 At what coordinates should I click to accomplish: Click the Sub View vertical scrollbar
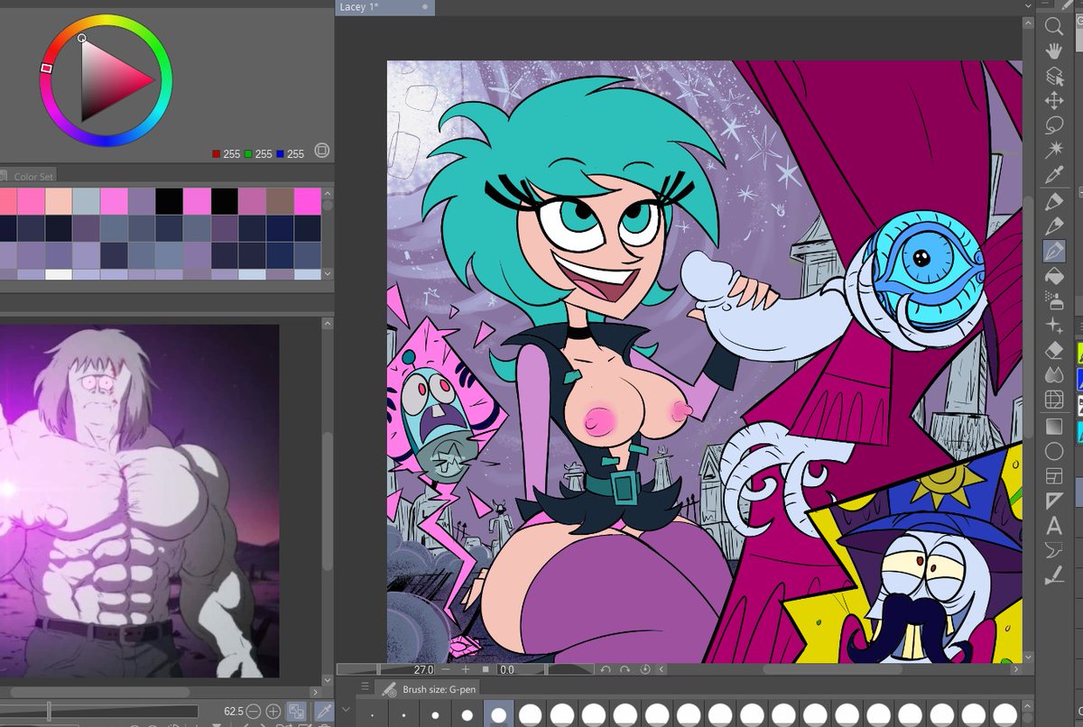(x=329, y=501)
